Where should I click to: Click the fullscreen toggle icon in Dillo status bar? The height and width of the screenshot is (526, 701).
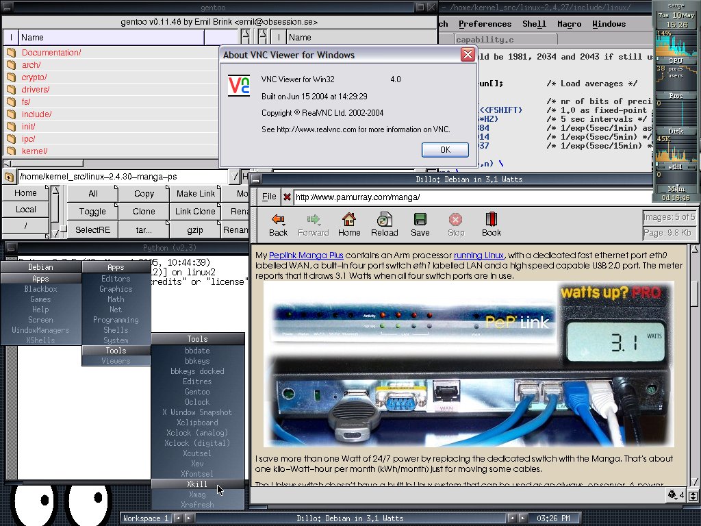[693, 496]
